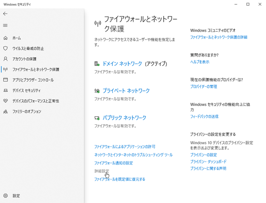Click the family options icon

pos(6,112)
